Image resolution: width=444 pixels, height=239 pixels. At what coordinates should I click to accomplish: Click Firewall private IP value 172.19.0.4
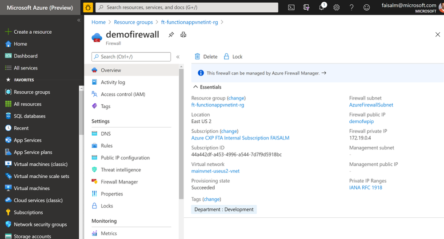tap(360, 138)
